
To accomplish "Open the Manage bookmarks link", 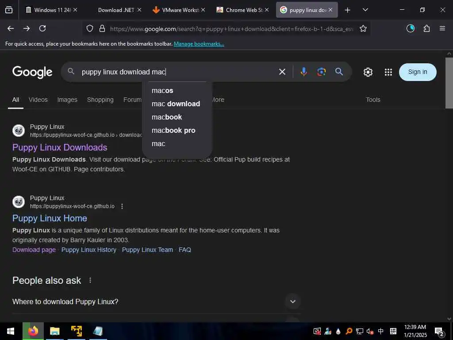I will pyautogui.click(x=199, y=44).
